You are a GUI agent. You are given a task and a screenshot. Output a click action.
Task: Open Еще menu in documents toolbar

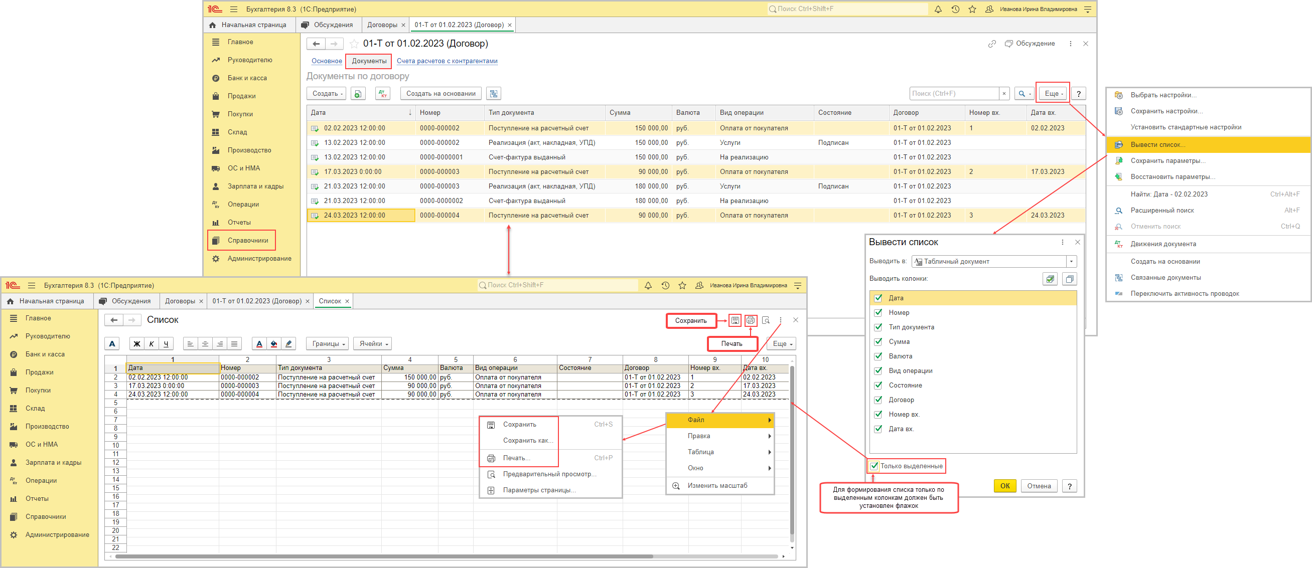click(x=1053, y=94)
